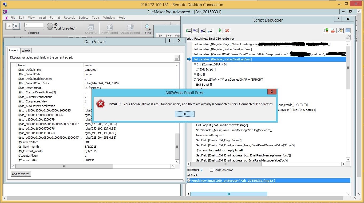Enable the Pause on error checkbox
364x203 pixels.
click(x=212, y=170)
